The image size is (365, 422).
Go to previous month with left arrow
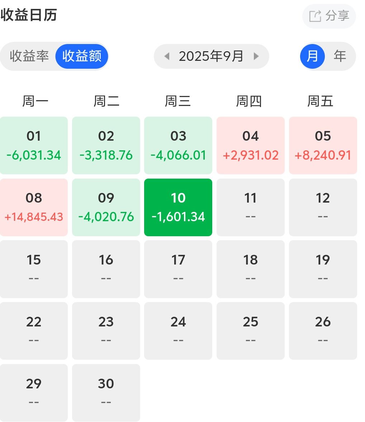tap(166, 56)
